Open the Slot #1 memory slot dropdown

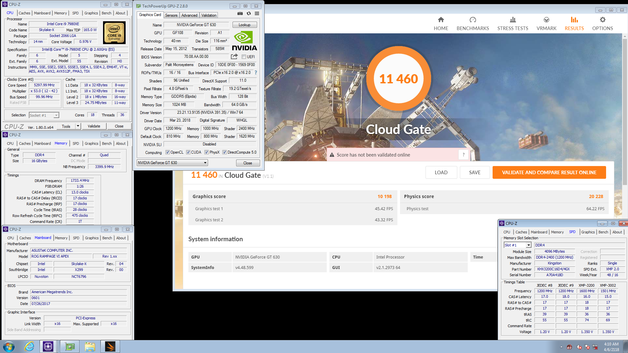tap(517, 245)
